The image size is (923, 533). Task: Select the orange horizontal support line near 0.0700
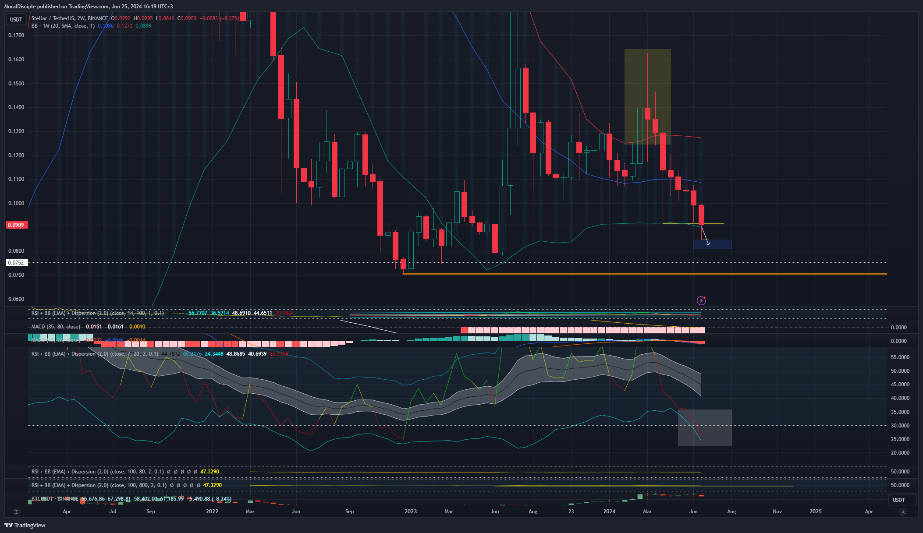click(x=644, y=274)
